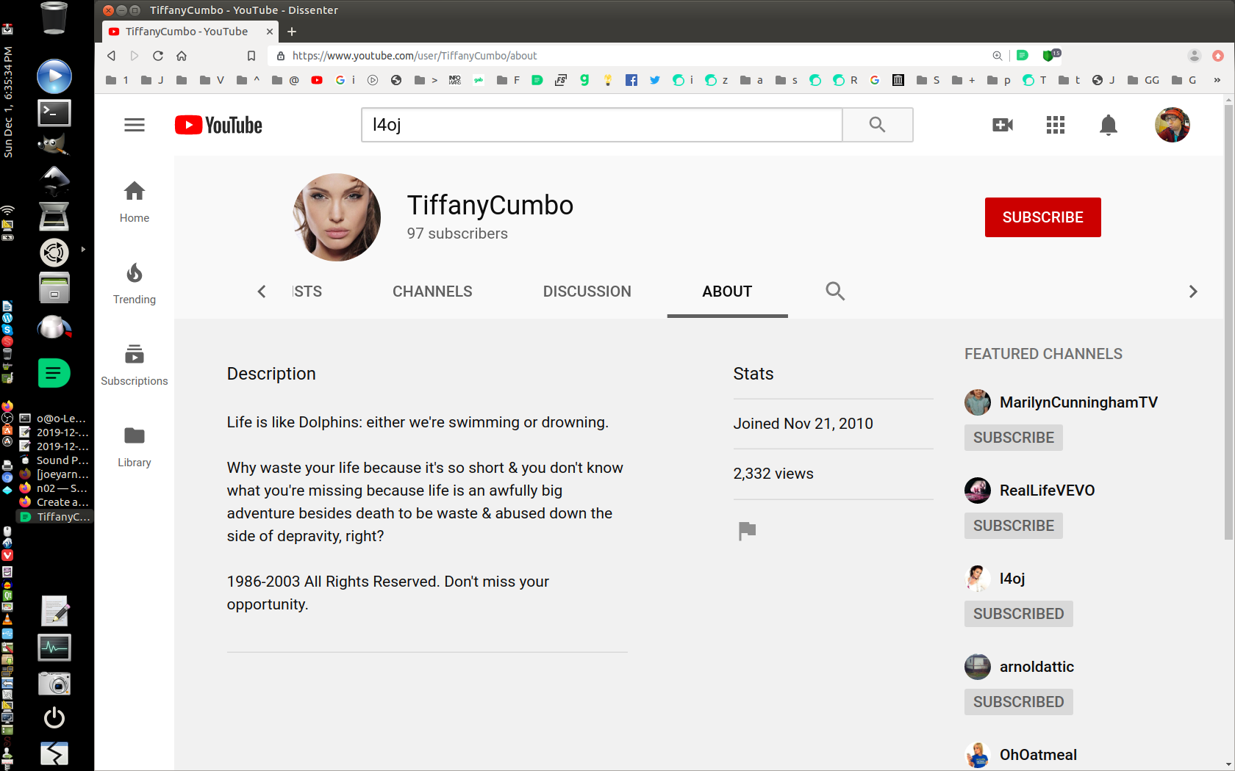Click the browser address bar URL
1235x771 pixels.
click(x=415, y=56)
